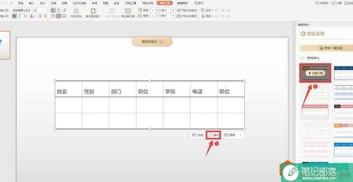Open the 文字方向 text direction menu
This screenshot has width=353, height=182.
pos(77,13)
